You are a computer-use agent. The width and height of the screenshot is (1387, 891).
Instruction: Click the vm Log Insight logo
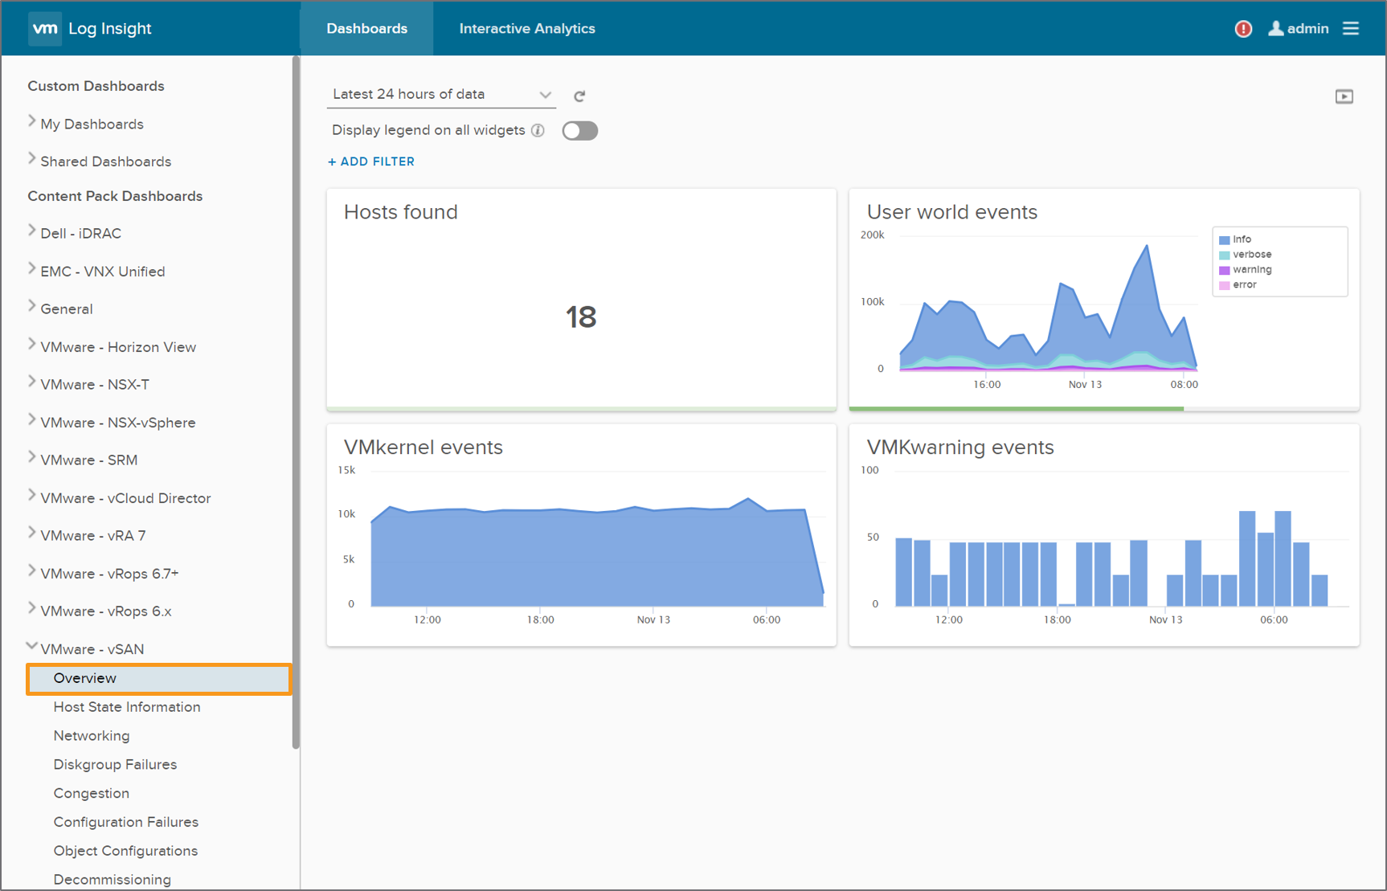[x=91, y=29]
